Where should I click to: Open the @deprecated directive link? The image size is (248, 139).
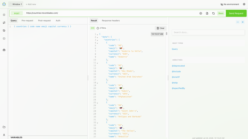[x=178, y=66]
